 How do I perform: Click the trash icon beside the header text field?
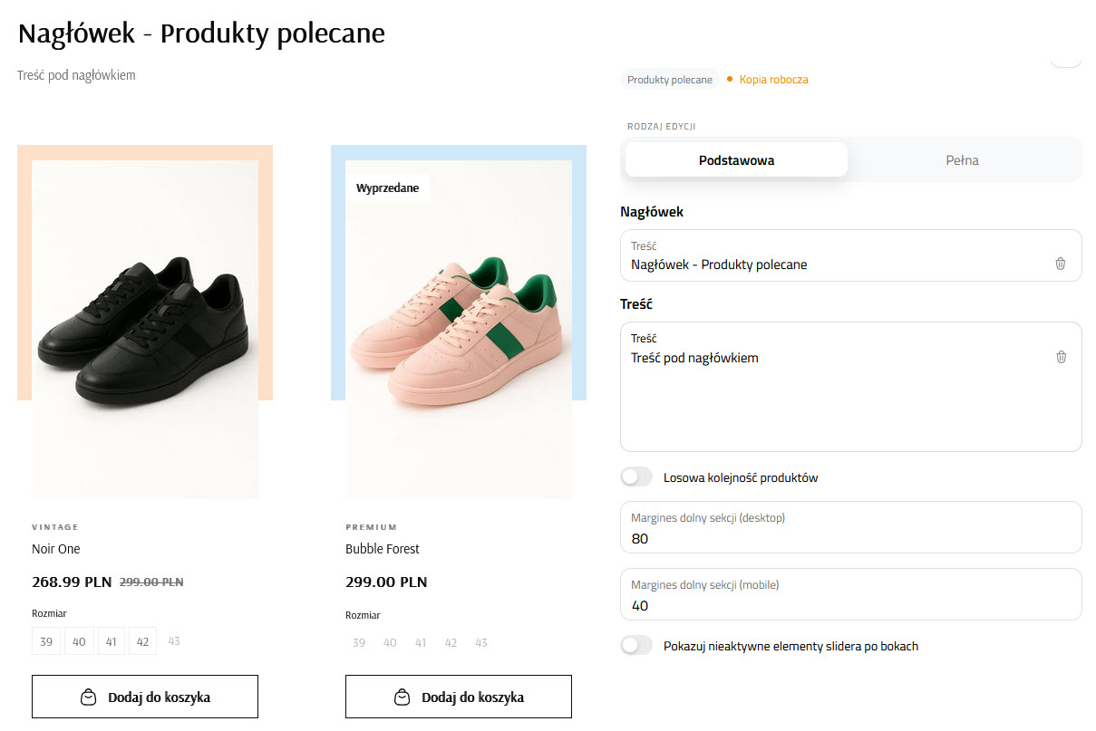tap(1060, 264)
